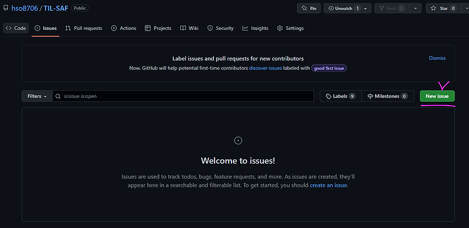
Task: Click the fork icon in Fork button
Action: [x=381, y=8]
